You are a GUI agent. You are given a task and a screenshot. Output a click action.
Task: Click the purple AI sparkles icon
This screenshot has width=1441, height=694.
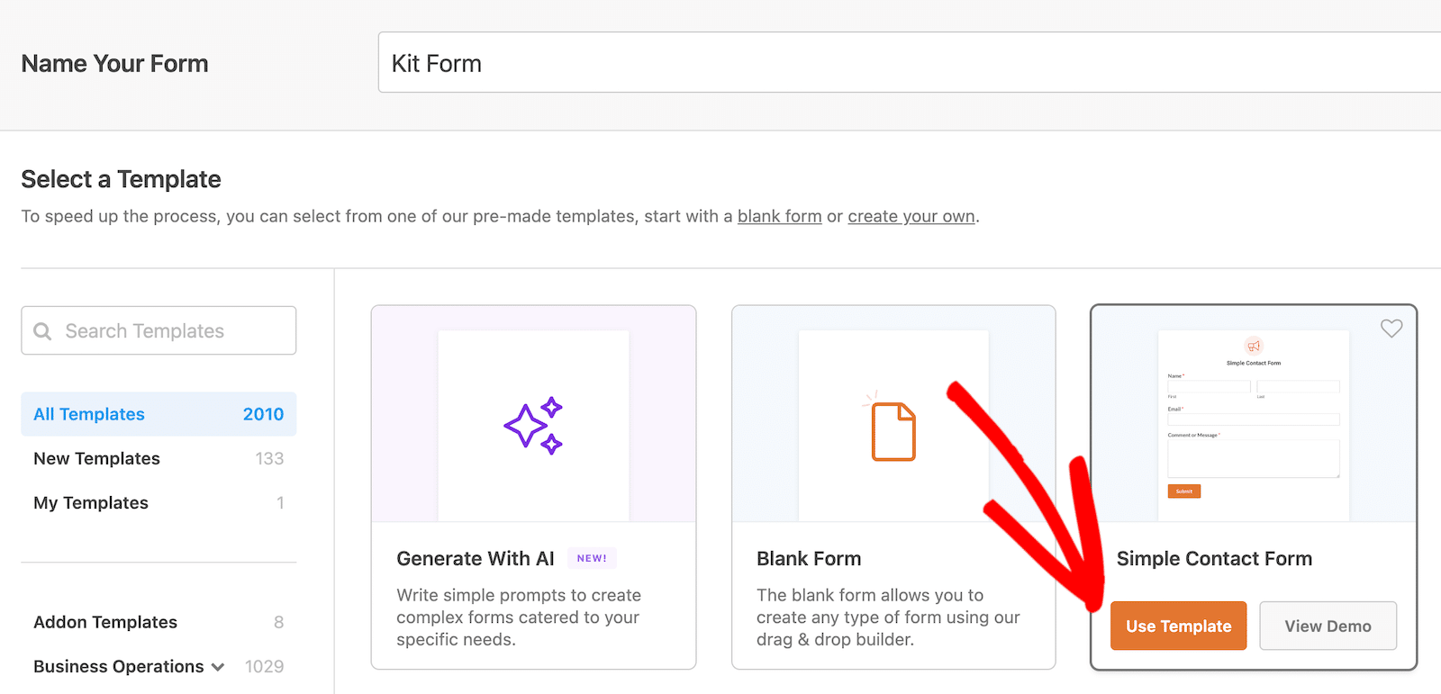point(533,426)
